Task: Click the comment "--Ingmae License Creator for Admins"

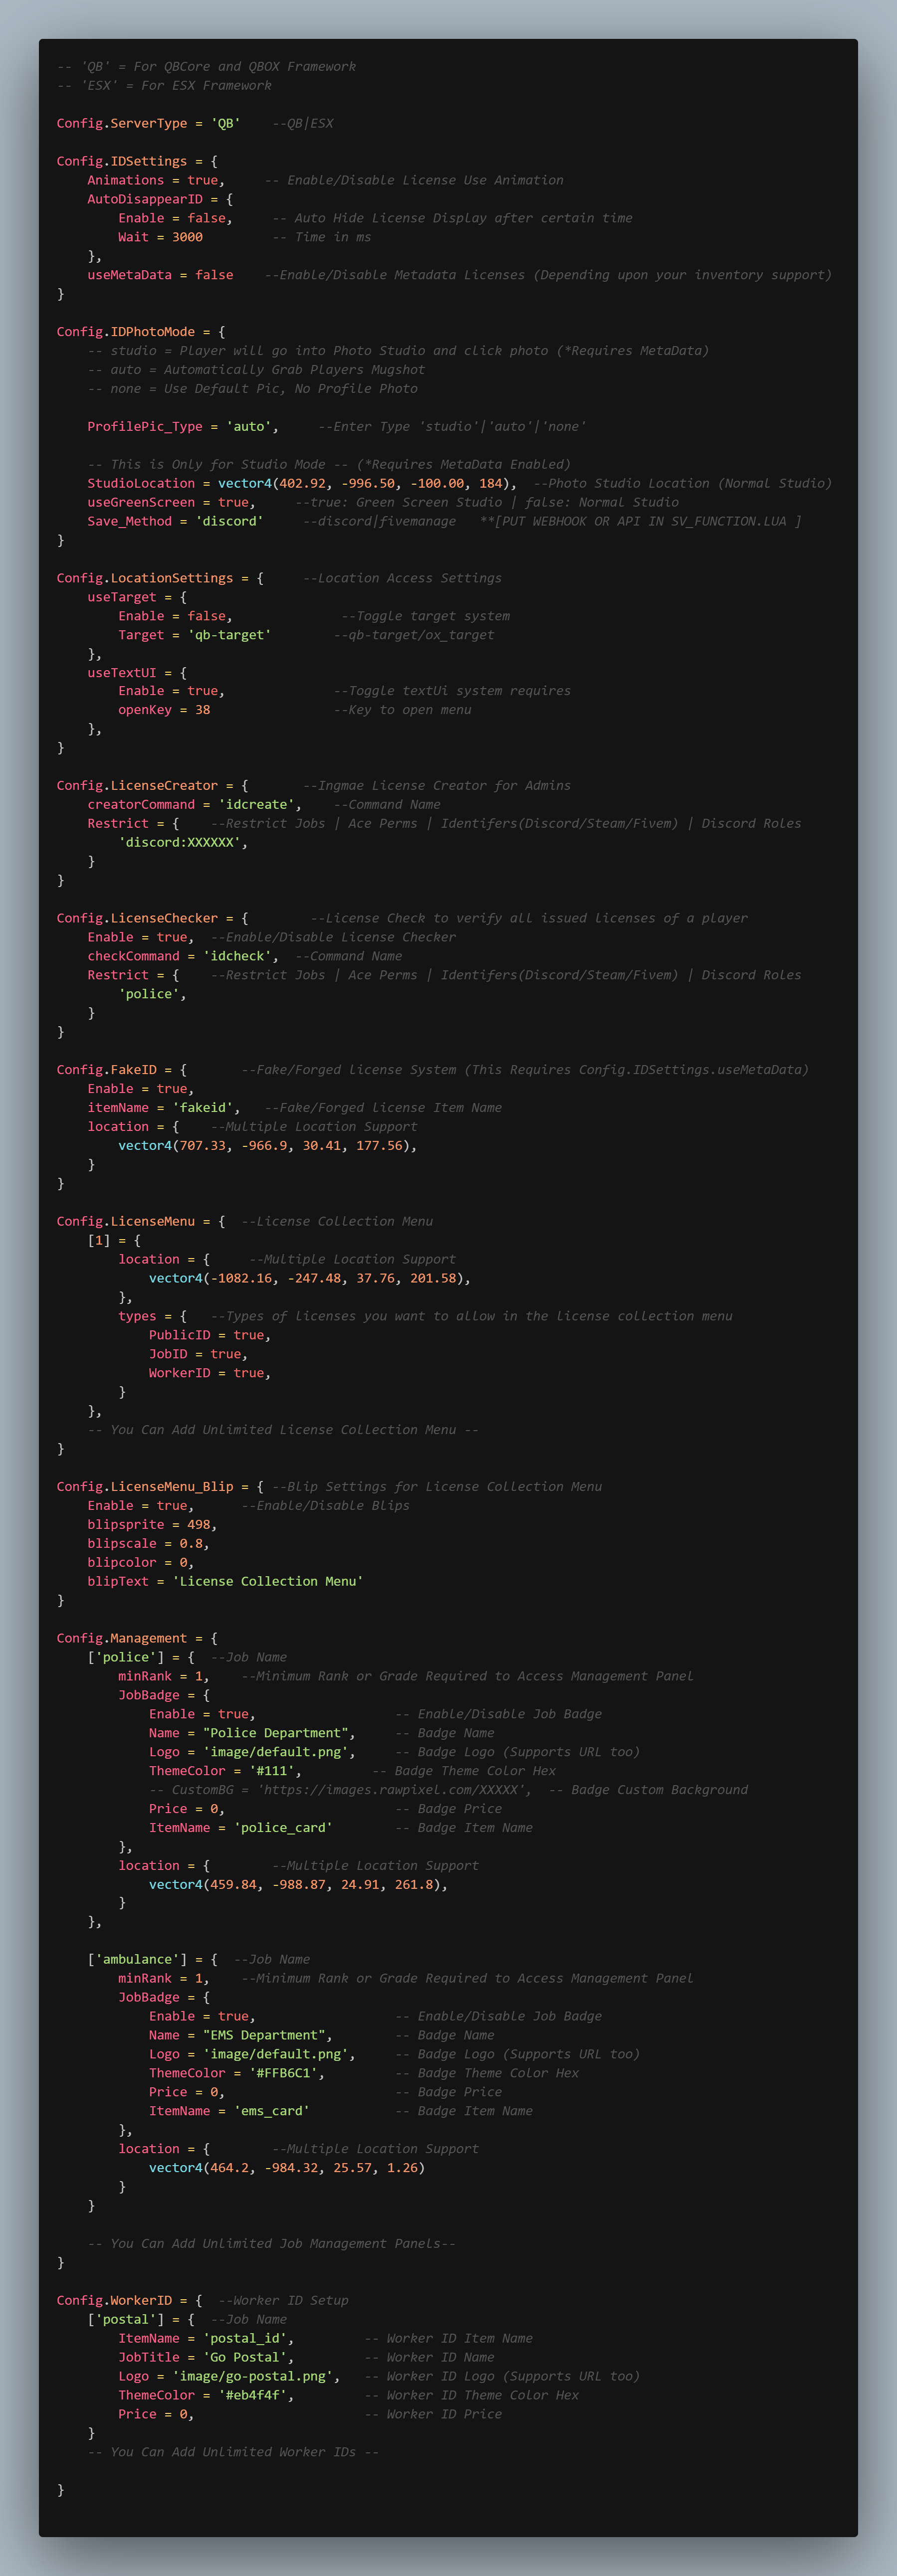Action: pyautogui.click(x=437, y=787)
